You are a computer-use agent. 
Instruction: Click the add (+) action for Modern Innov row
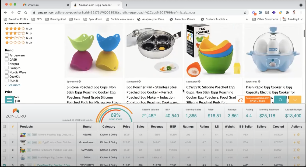(294, 142)
